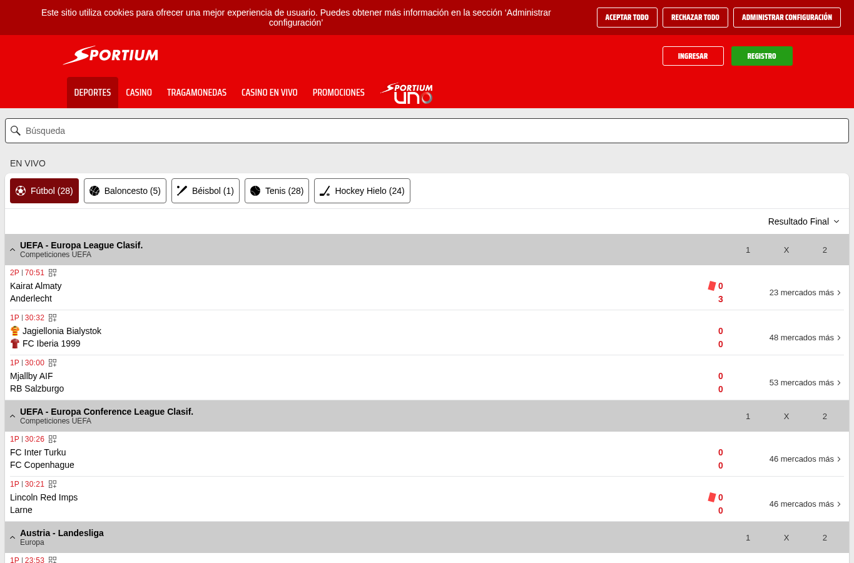The image size is (854, 563).
Task: Click the green Registro button
Action: [762, 56]
